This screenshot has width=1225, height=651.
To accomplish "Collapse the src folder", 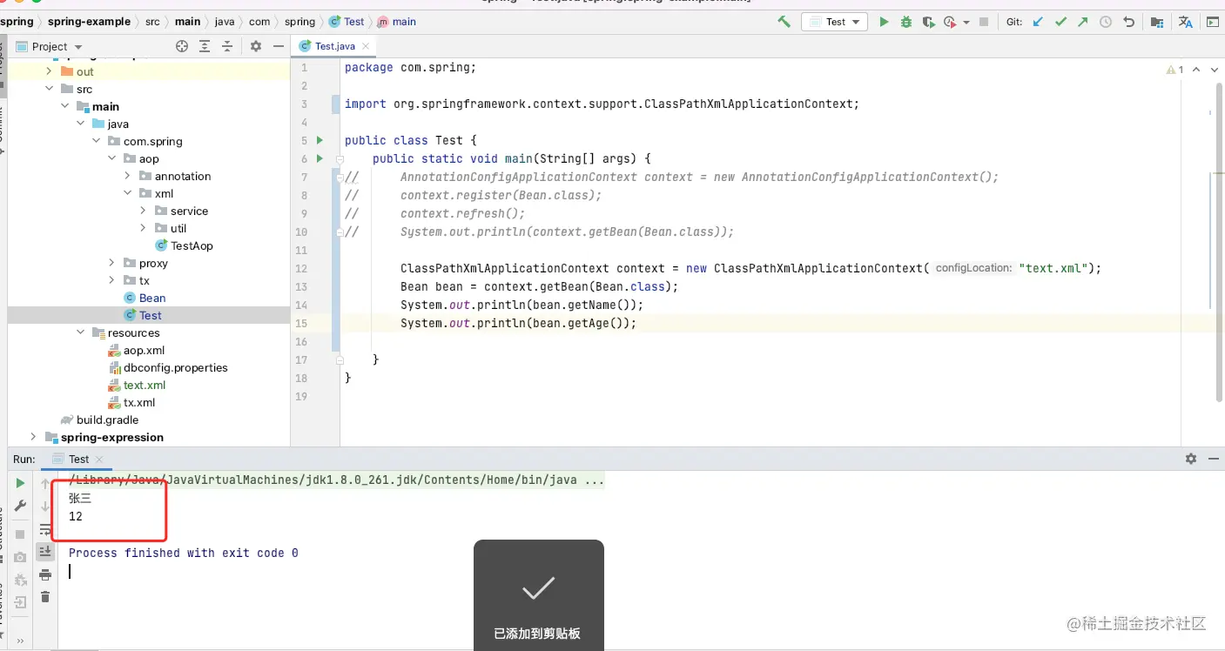I will click(50, 89).
